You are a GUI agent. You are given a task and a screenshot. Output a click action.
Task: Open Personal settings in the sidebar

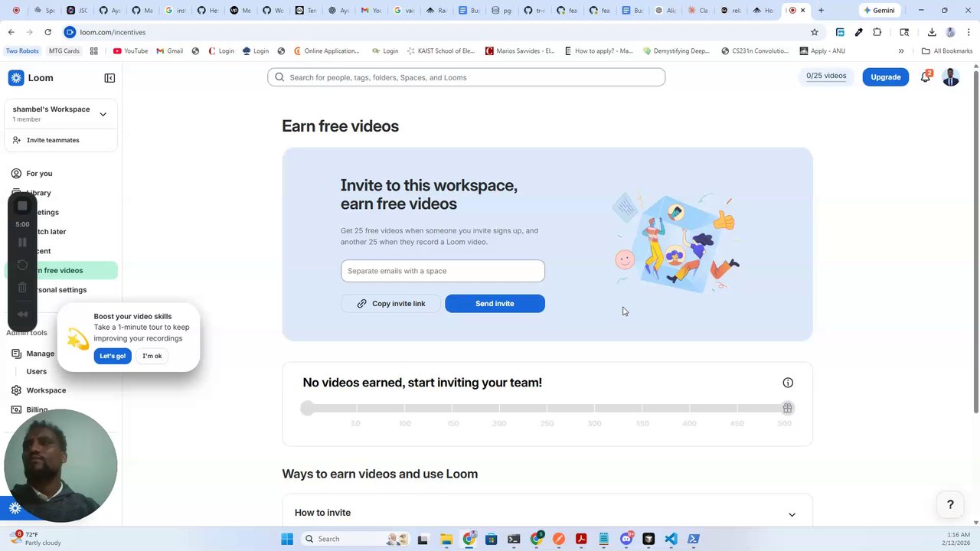tap(61, 290)
